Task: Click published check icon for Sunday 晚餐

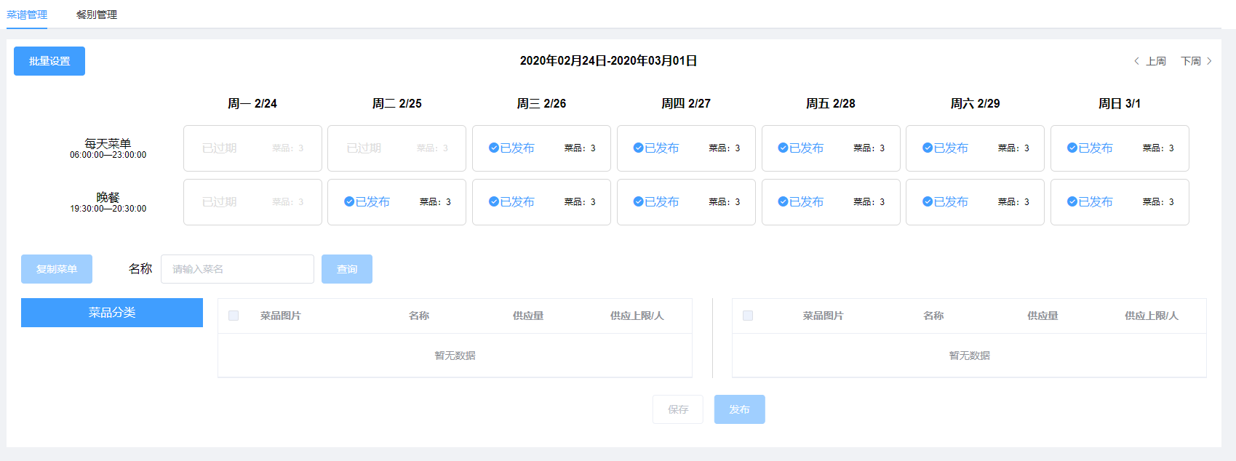Action: click(x=1072, y=201)
